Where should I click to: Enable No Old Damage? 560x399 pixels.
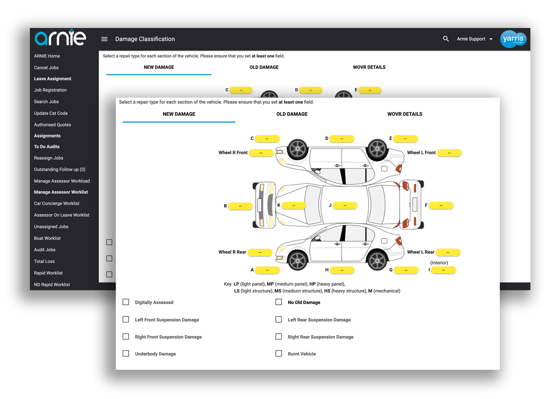[x=279, y=302]
